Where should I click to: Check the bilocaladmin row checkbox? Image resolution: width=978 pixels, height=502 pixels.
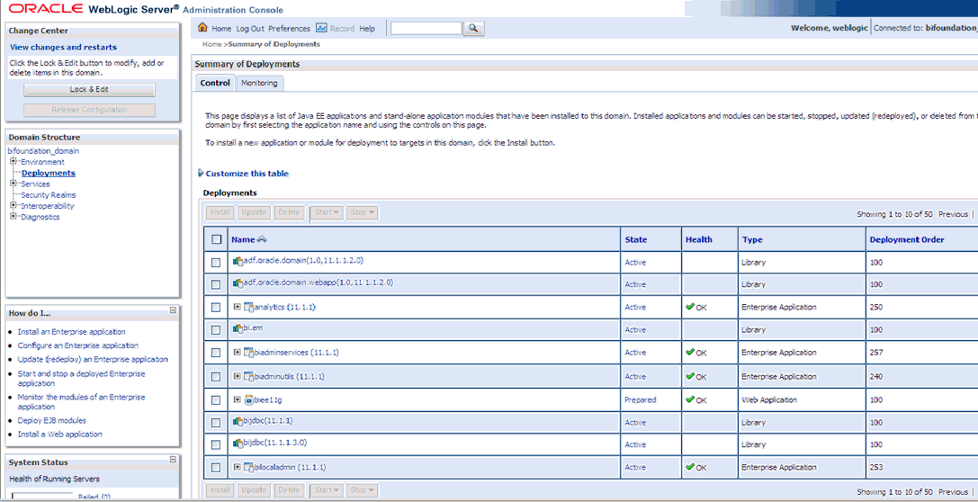click(216, 467)
